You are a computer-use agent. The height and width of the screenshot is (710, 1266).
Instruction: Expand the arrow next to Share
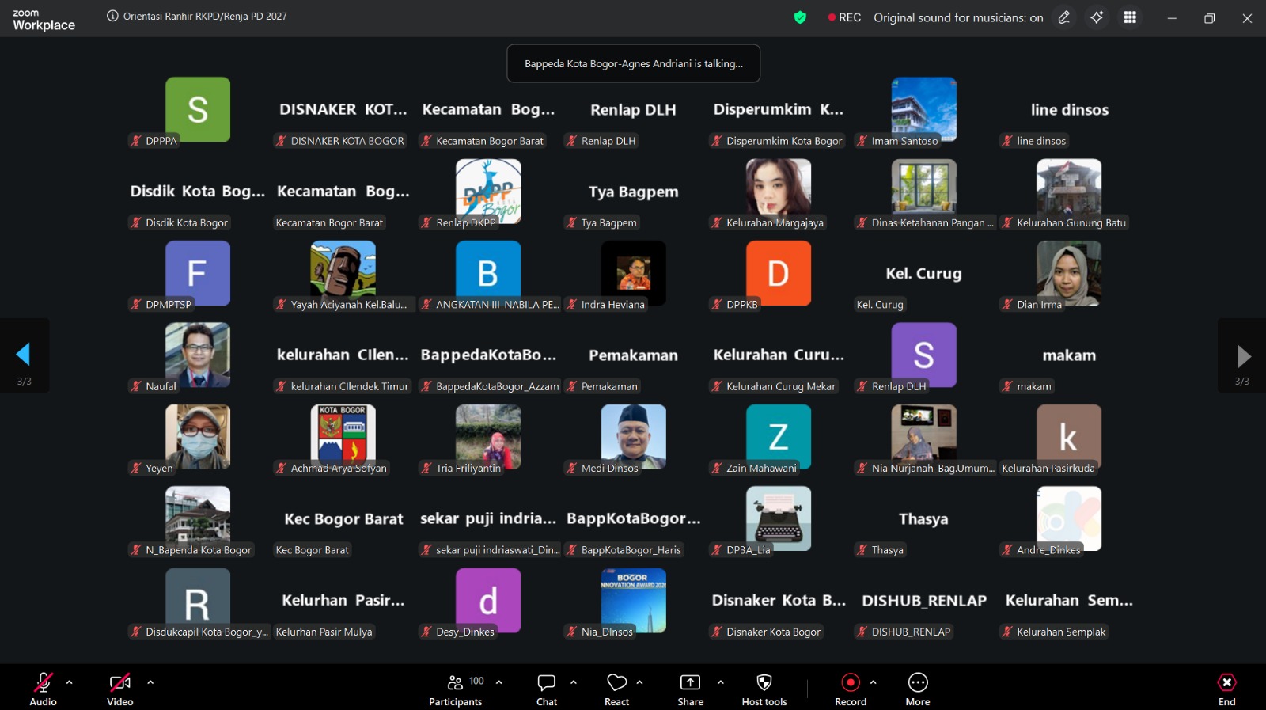point(720,682)
